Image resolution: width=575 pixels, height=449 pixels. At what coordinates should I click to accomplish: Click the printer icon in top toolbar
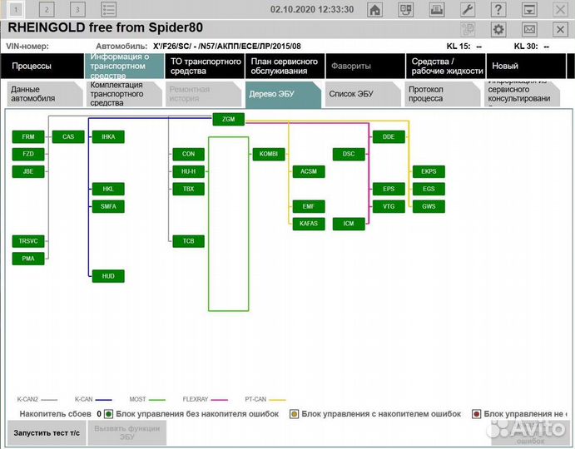[437, 10]
